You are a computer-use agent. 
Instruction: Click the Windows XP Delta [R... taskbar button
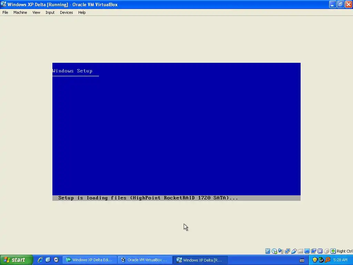click(x=200, y=260)
